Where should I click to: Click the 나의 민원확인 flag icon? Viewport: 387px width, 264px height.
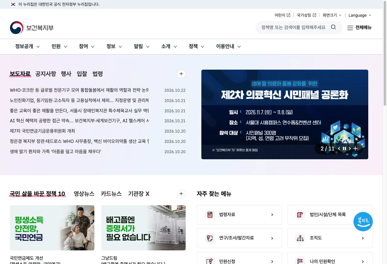point(300,261)
